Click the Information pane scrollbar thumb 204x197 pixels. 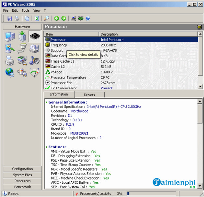pyautogui.click(x=200, y=114)
